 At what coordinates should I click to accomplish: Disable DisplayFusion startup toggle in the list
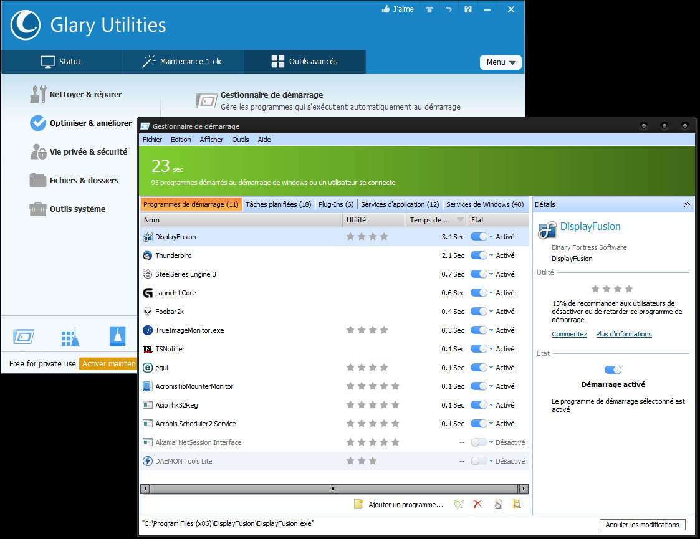tap(479, 237)
